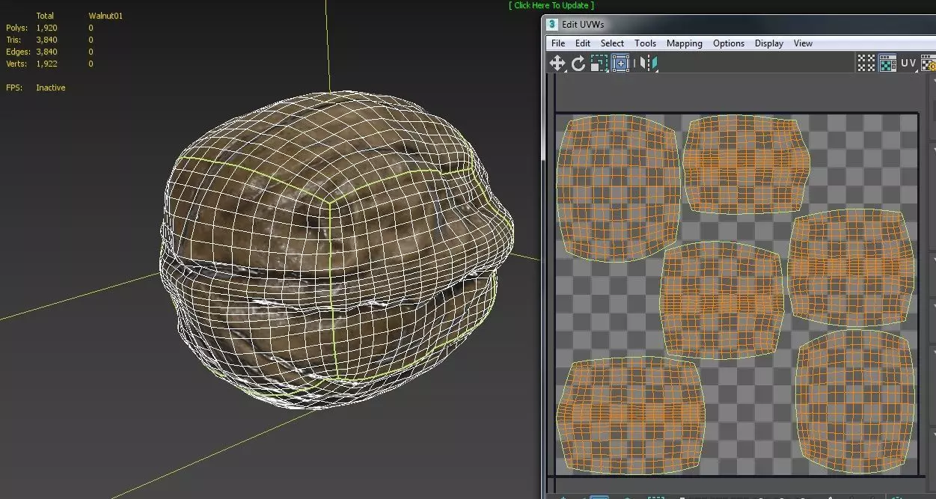Image resolution: width=936 pixels, height=499 pixels.
Task: Open the Select menu
Action: tap(612, 43)
